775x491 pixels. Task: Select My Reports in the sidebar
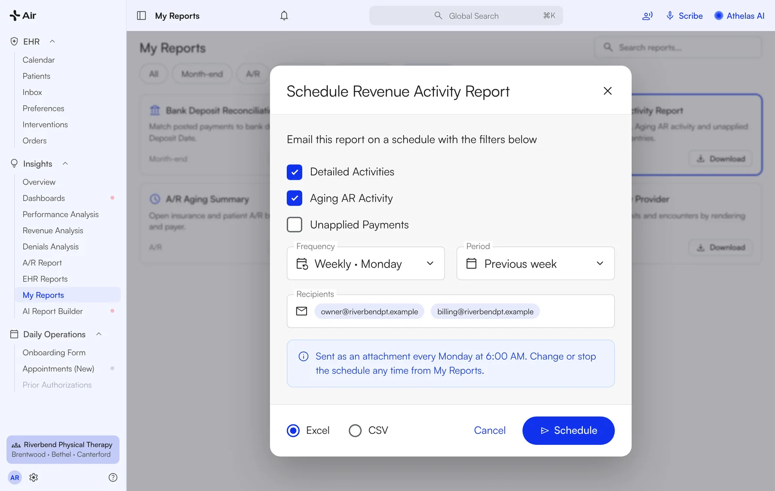pyautogui.click(x=68, y=295)
